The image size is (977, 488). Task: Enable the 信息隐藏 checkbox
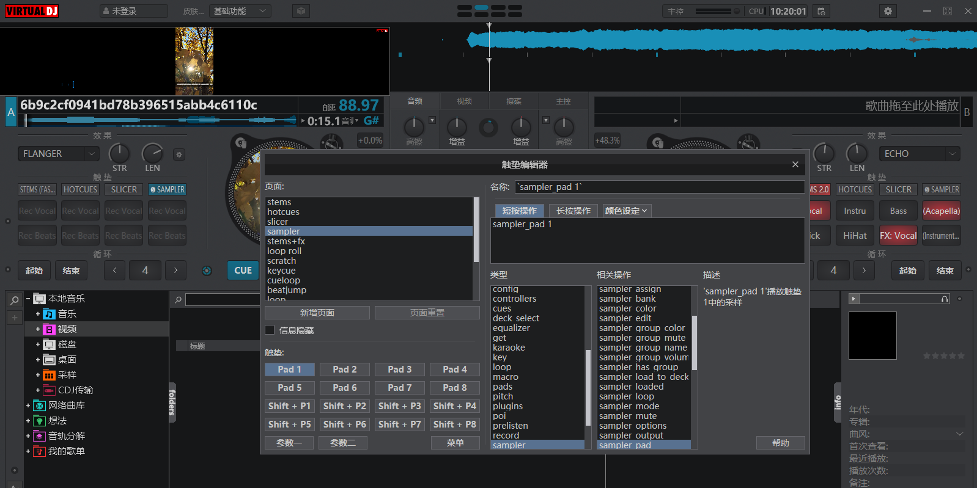(270, 330)
